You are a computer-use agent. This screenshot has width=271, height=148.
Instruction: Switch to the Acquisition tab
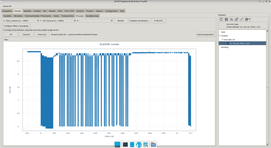click(7, 11)
